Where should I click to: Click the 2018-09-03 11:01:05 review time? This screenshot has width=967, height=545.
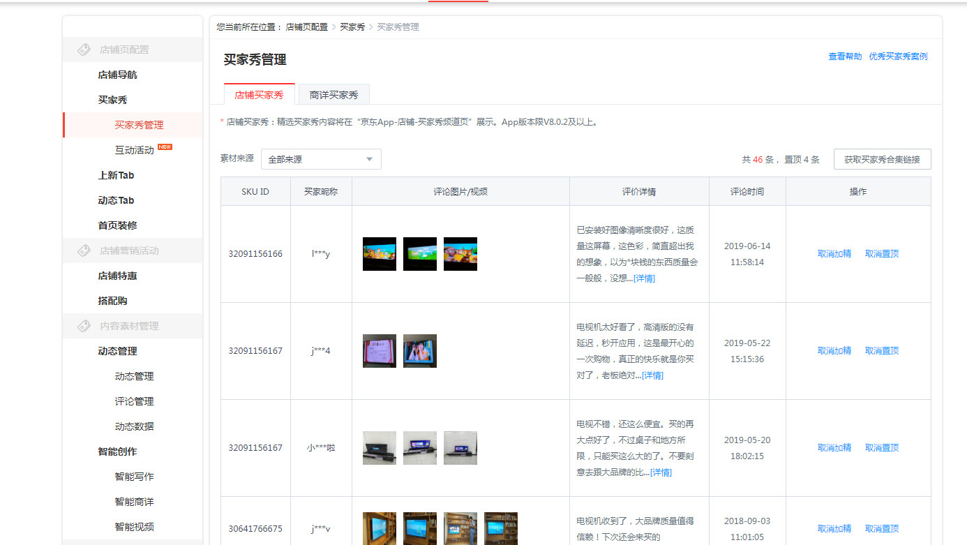click(x=747, y=529)
